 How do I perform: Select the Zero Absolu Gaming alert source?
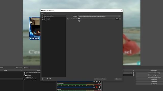point(33,72)
